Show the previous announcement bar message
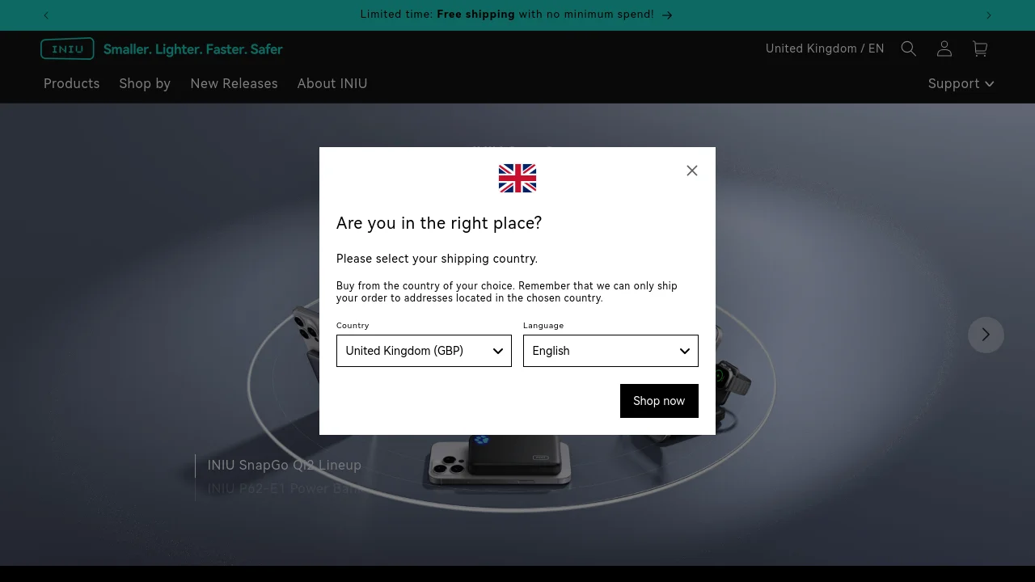The image size is (1035, 582). pos(46,15)
